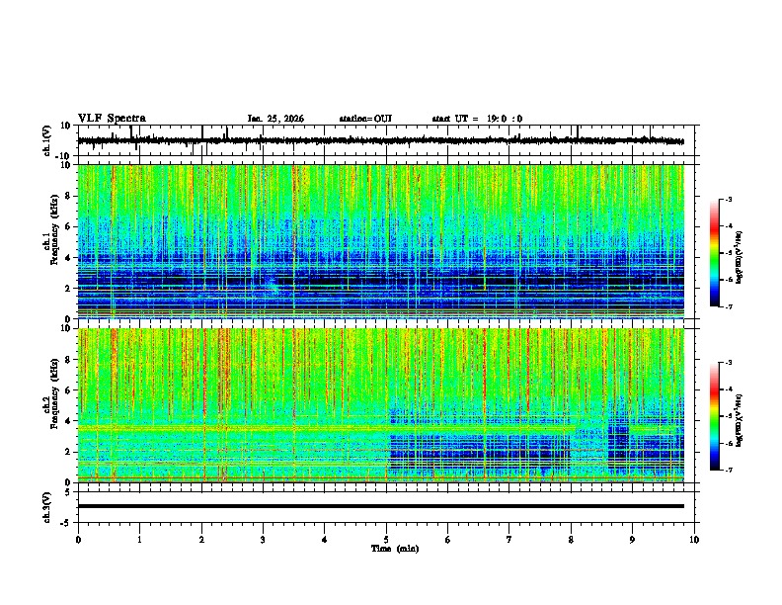Image resolution: width=782 pixels, height=605 pixels.
Task: Click tick label "1" on the Time axis
Action: click(139, 540)
